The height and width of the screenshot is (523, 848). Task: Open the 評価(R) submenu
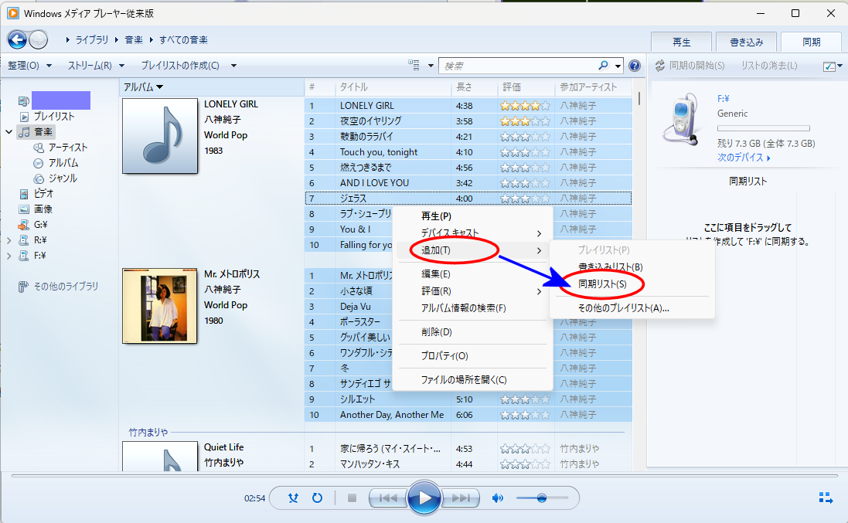pyautogui.click(x=472, y=291)
